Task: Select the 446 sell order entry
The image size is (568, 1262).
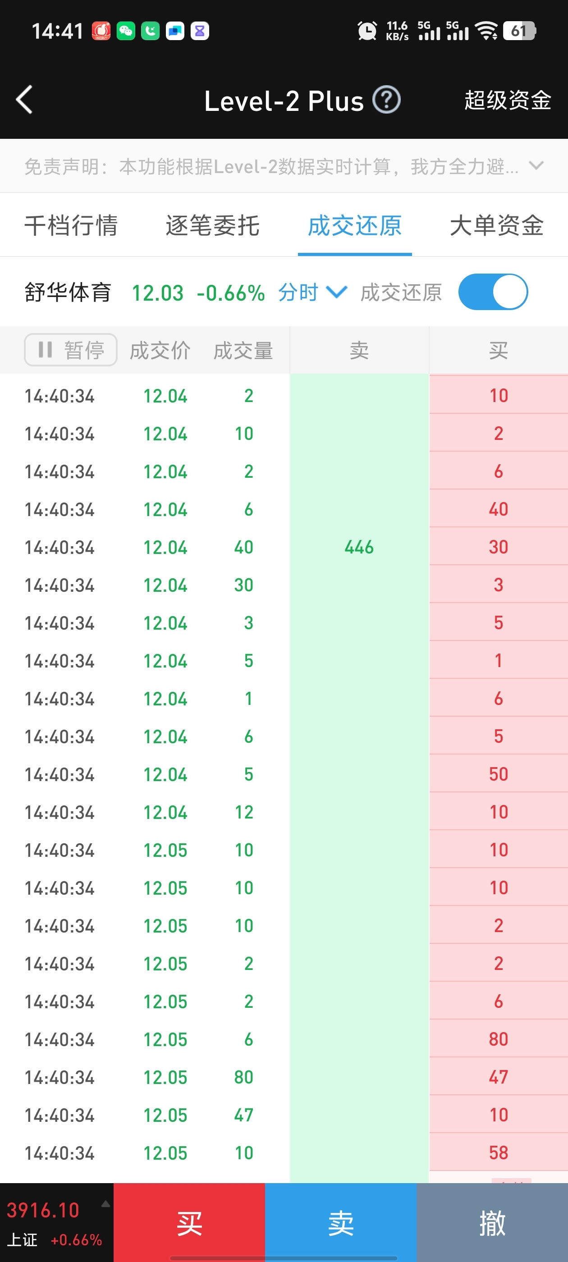Action: tap(359, 547)
